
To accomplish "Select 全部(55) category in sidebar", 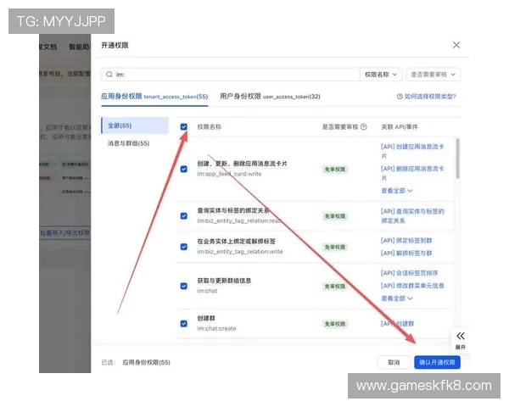I will tap(135, 125).
